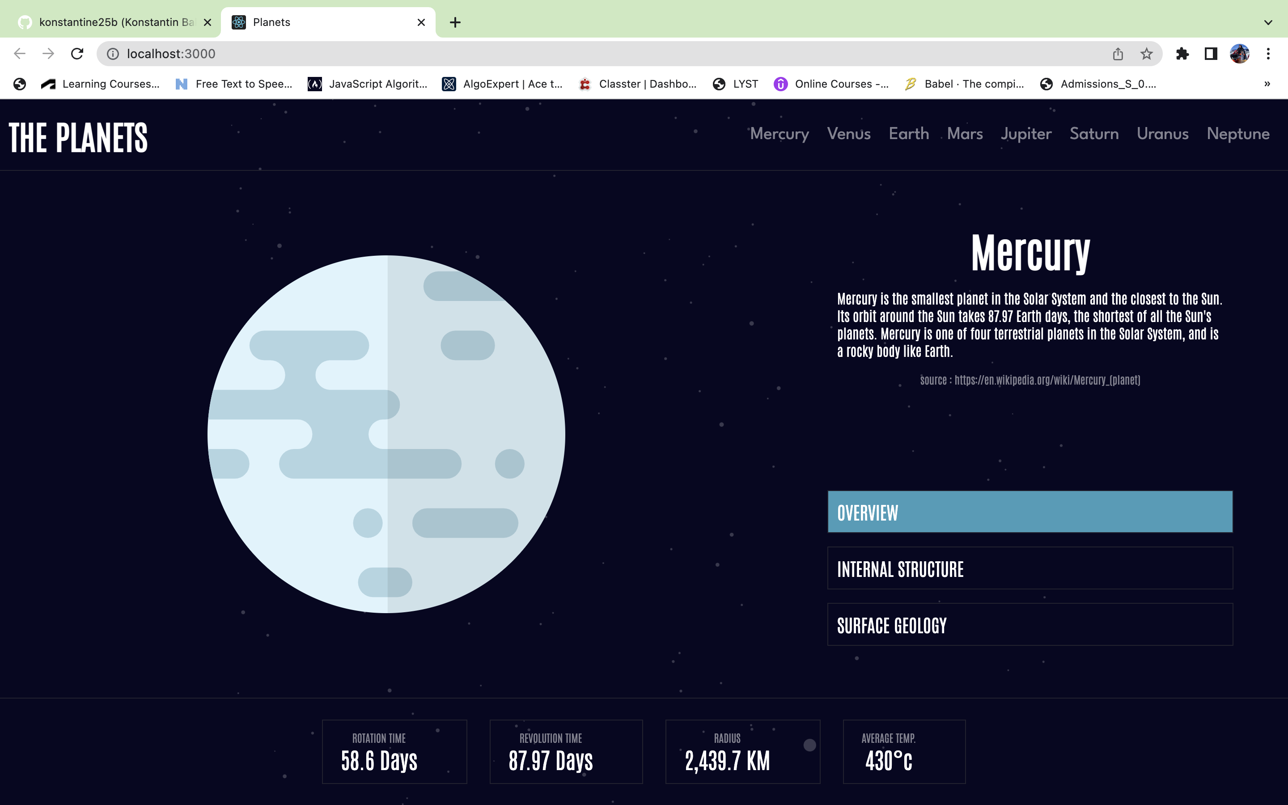Viewport: 1288px width, 805px height.
Task: Click the browser forward arrow
Action: tap(48, 54)
